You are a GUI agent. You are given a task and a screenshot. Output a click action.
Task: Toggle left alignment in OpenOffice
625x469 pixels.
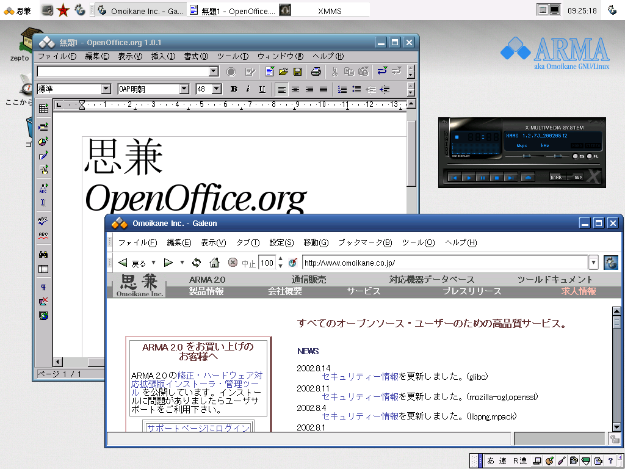point(281,89)
